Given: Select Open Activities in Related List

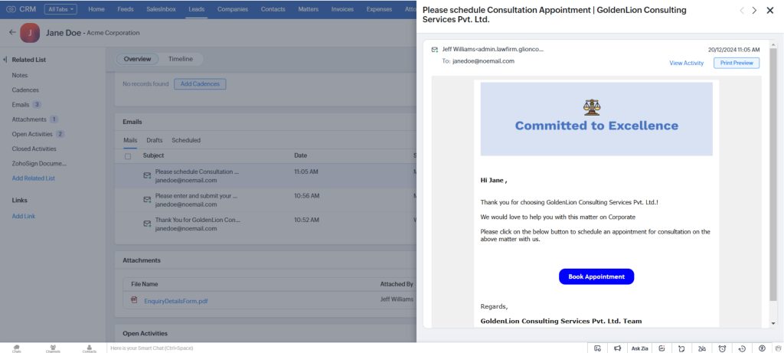Looking at the screenshot, I should [32, 134].
